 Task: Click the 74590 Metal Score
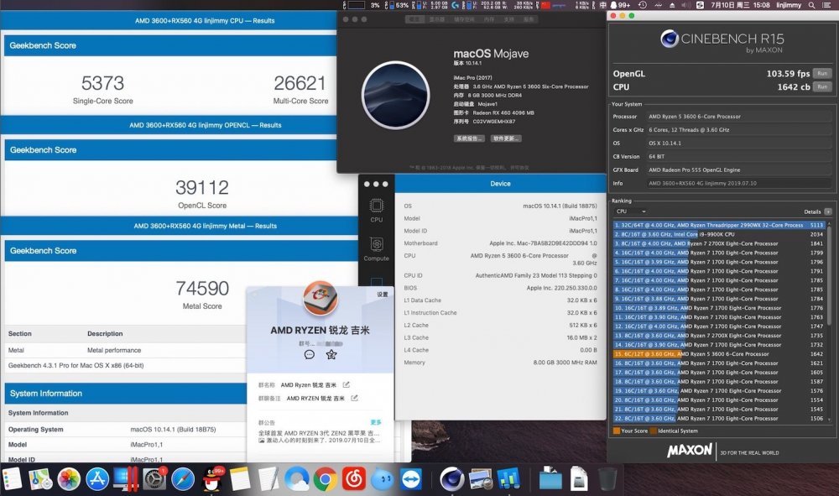point(202,289)
